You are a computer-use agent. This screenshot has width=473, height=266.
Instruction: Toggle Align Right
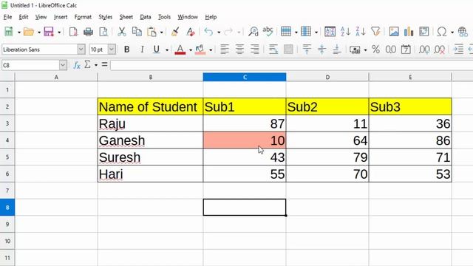(x=255, y=50)
